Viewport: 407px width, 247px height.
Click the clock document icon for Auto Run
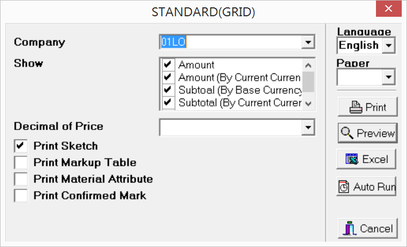click(x=344, y=186)
